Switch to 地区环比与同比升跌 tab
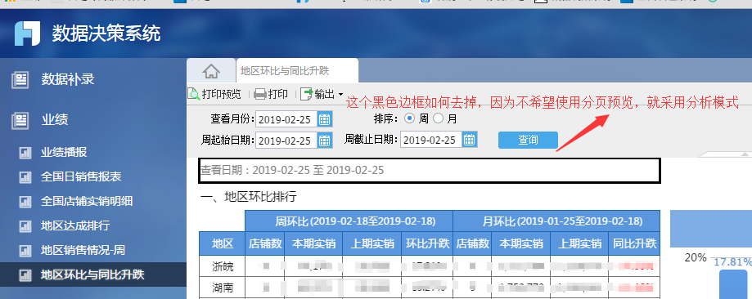The height and width of the screenshot is (299, 752). click(x=297, y=71)
